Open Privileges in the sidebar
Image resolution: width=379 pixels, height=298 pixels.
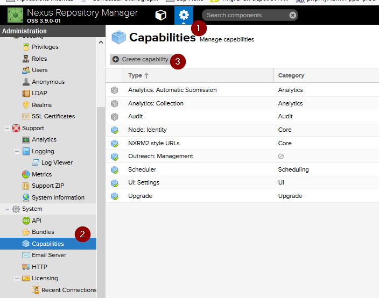coord(45,47)
